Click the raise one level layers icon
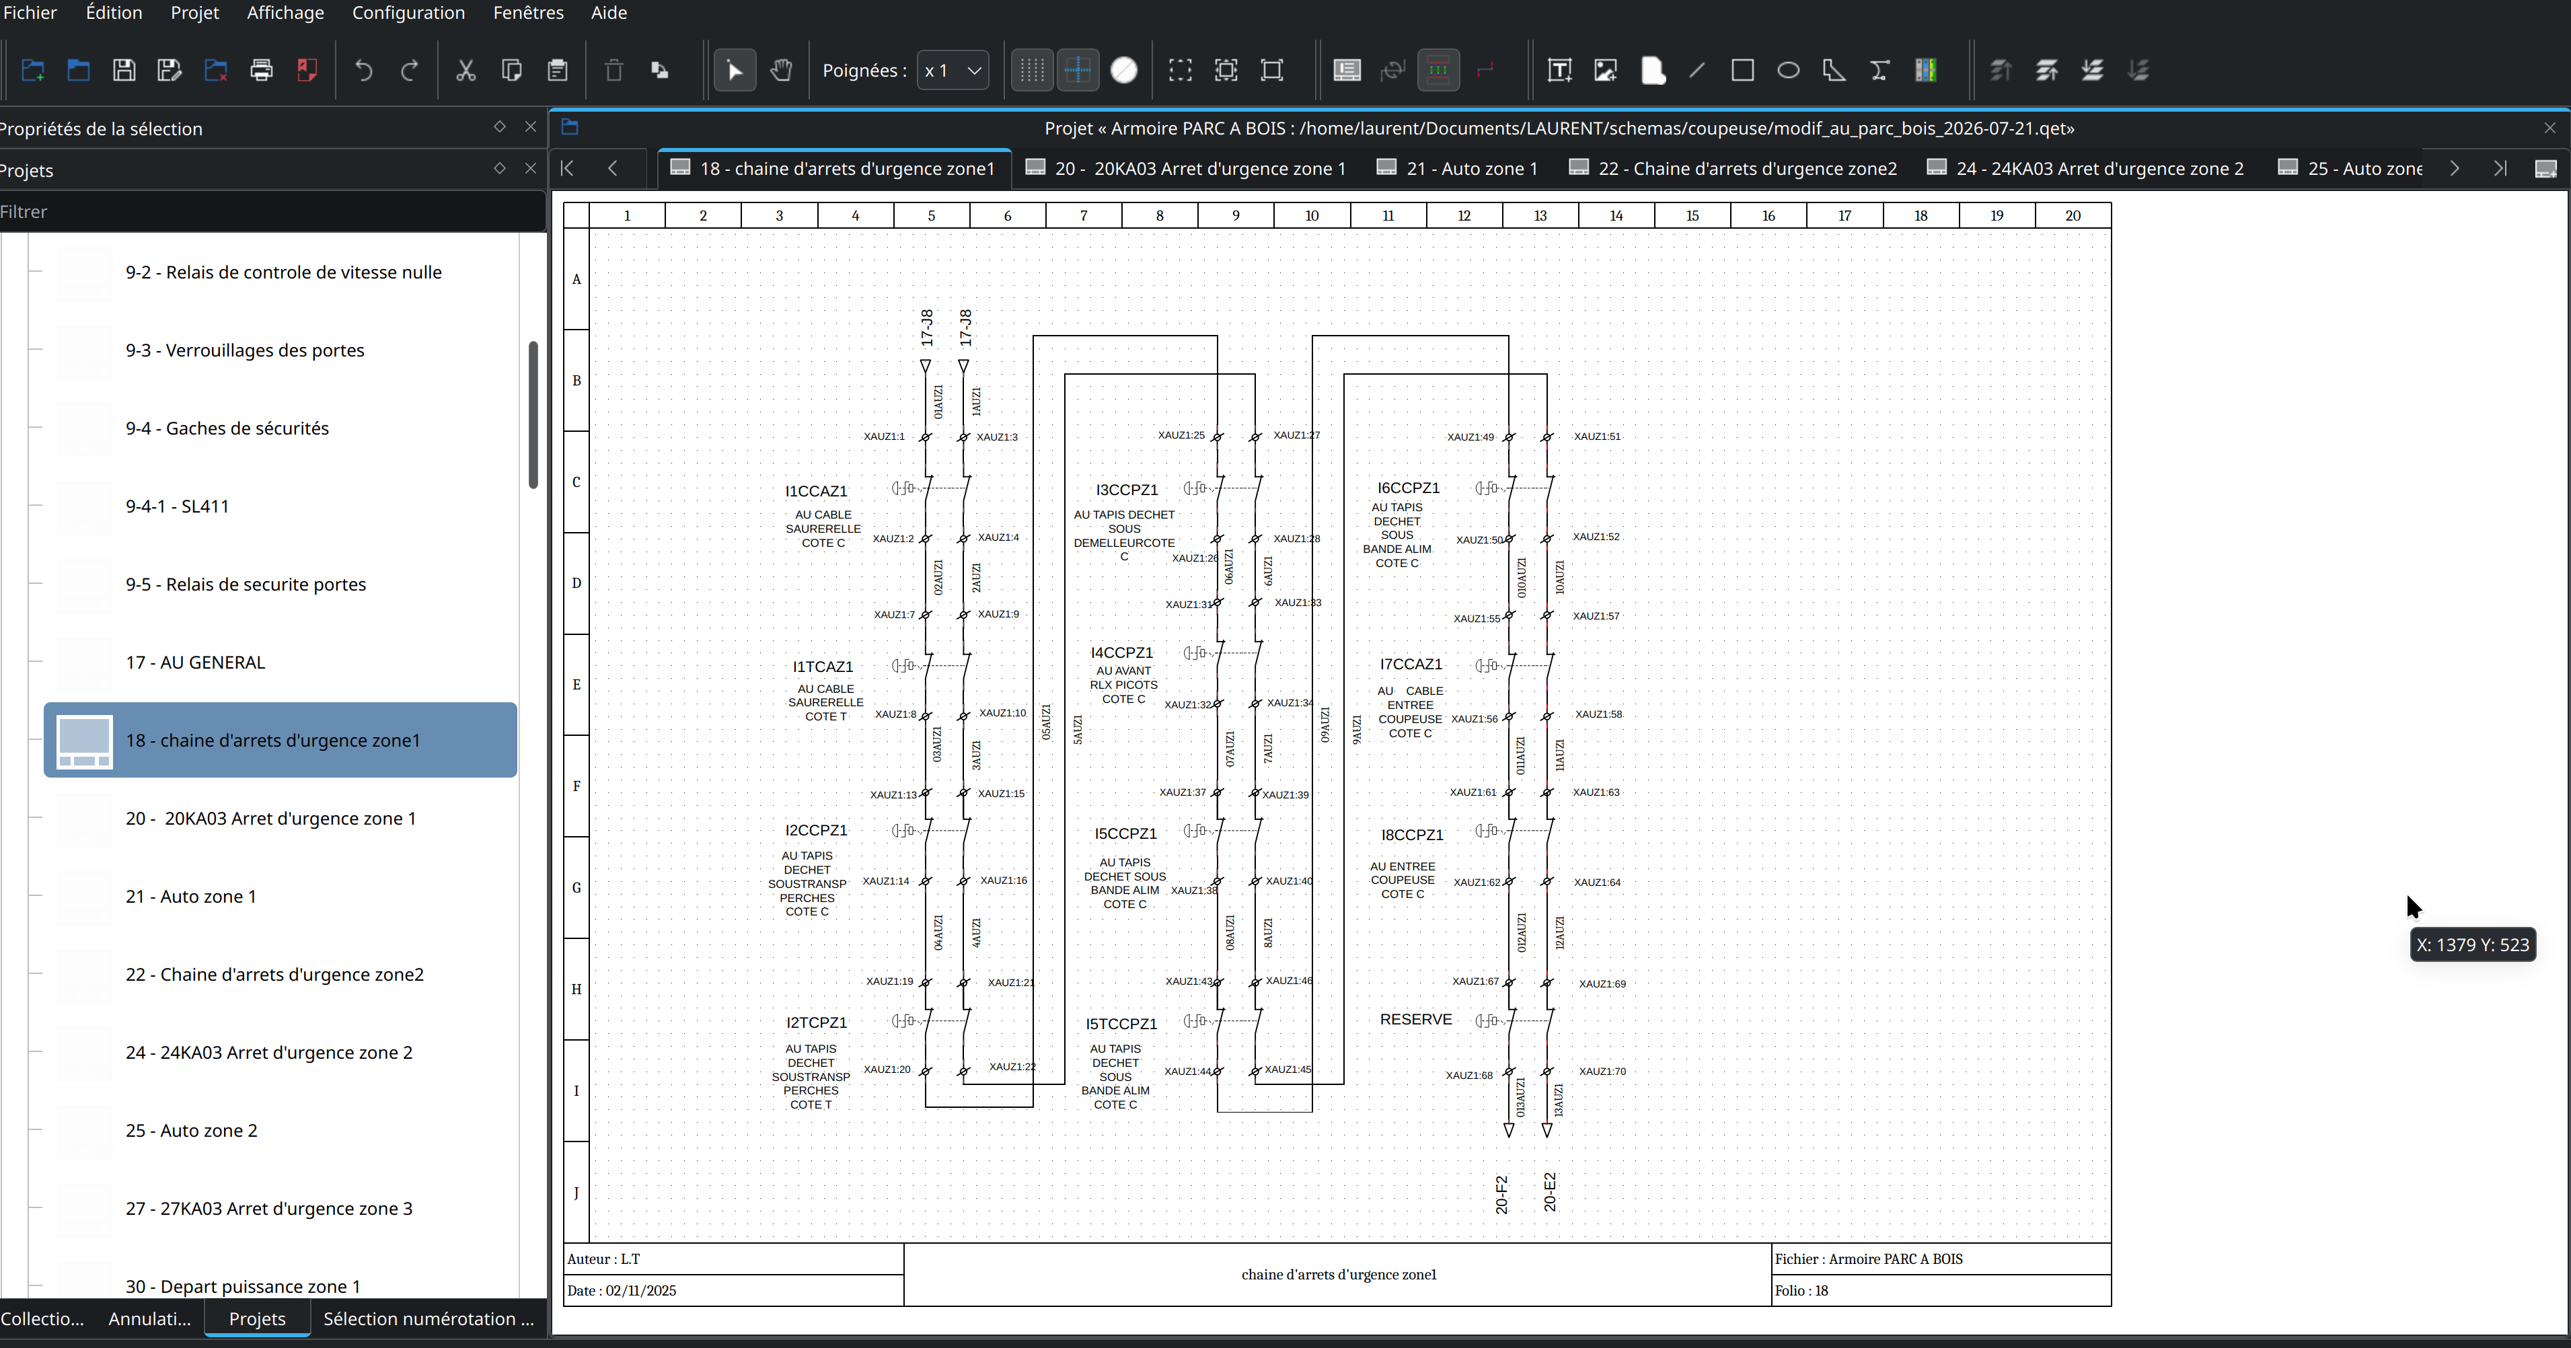 pos(2047,70)
